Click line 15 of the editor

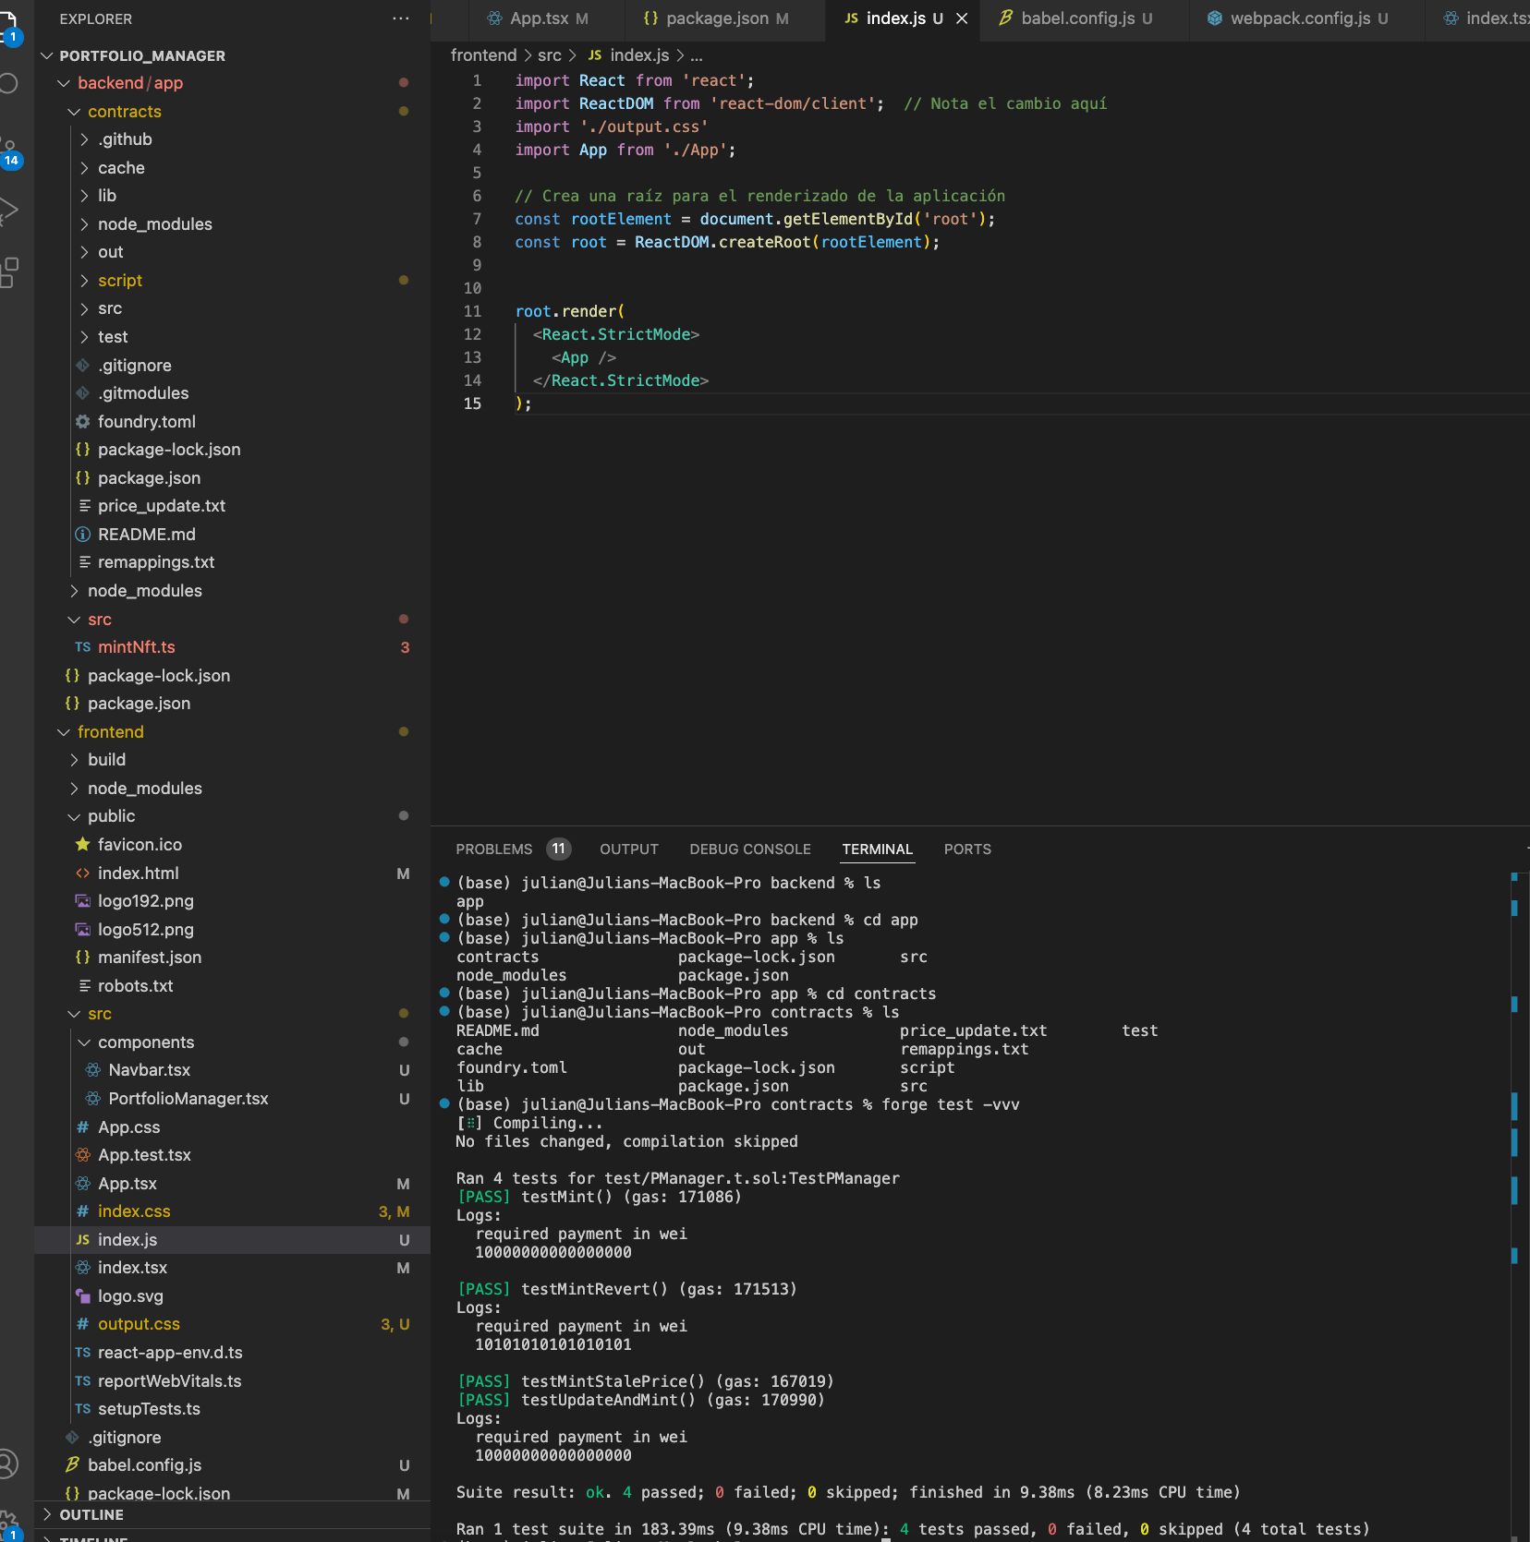[x=1021, y=404]
